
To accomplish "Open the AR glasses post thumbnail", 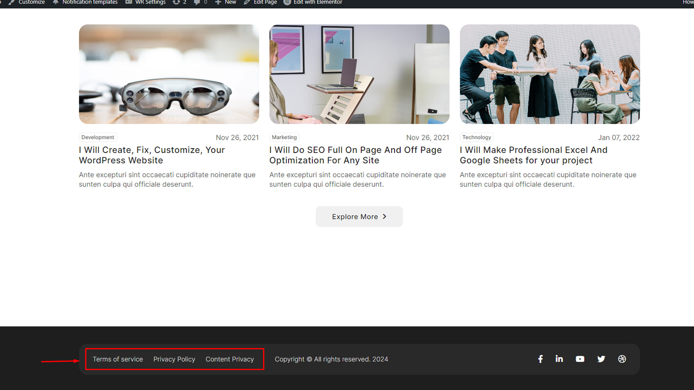I will click(x=169, y=74).
